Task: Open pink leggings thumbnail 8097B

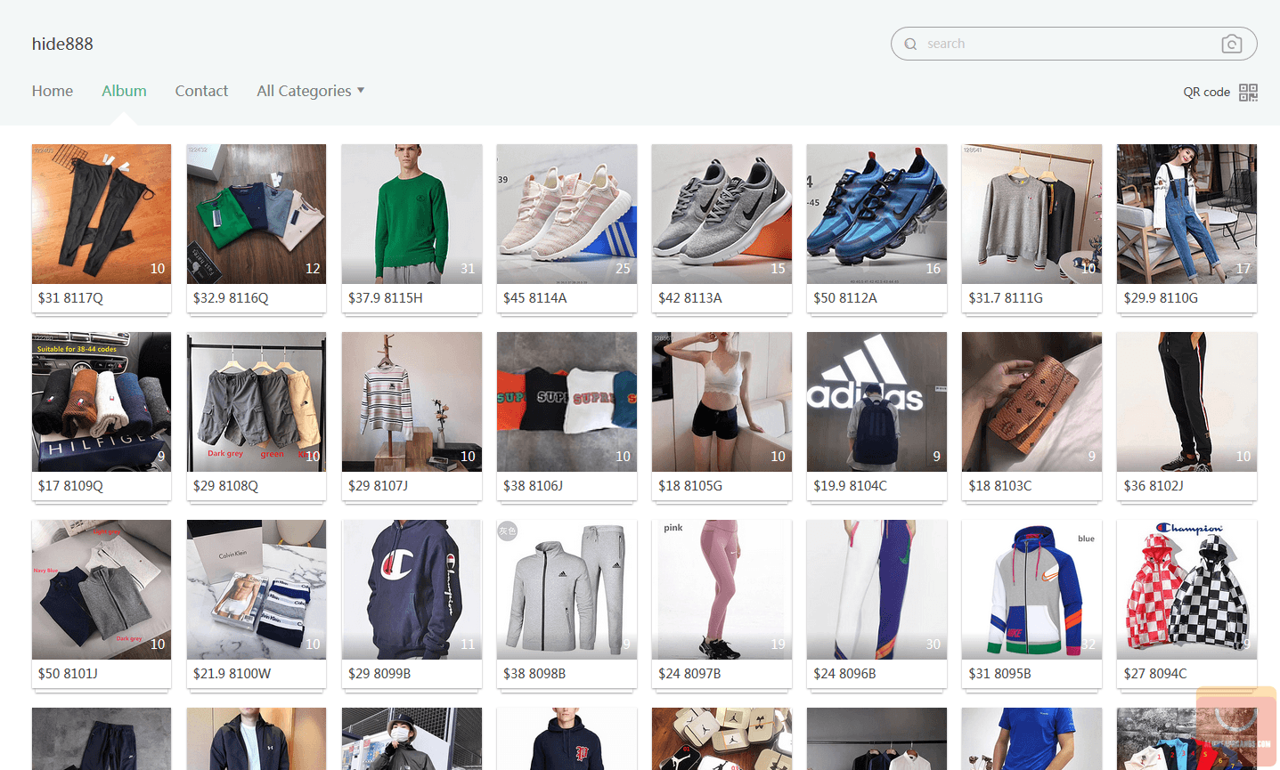Action: (722, 589)
